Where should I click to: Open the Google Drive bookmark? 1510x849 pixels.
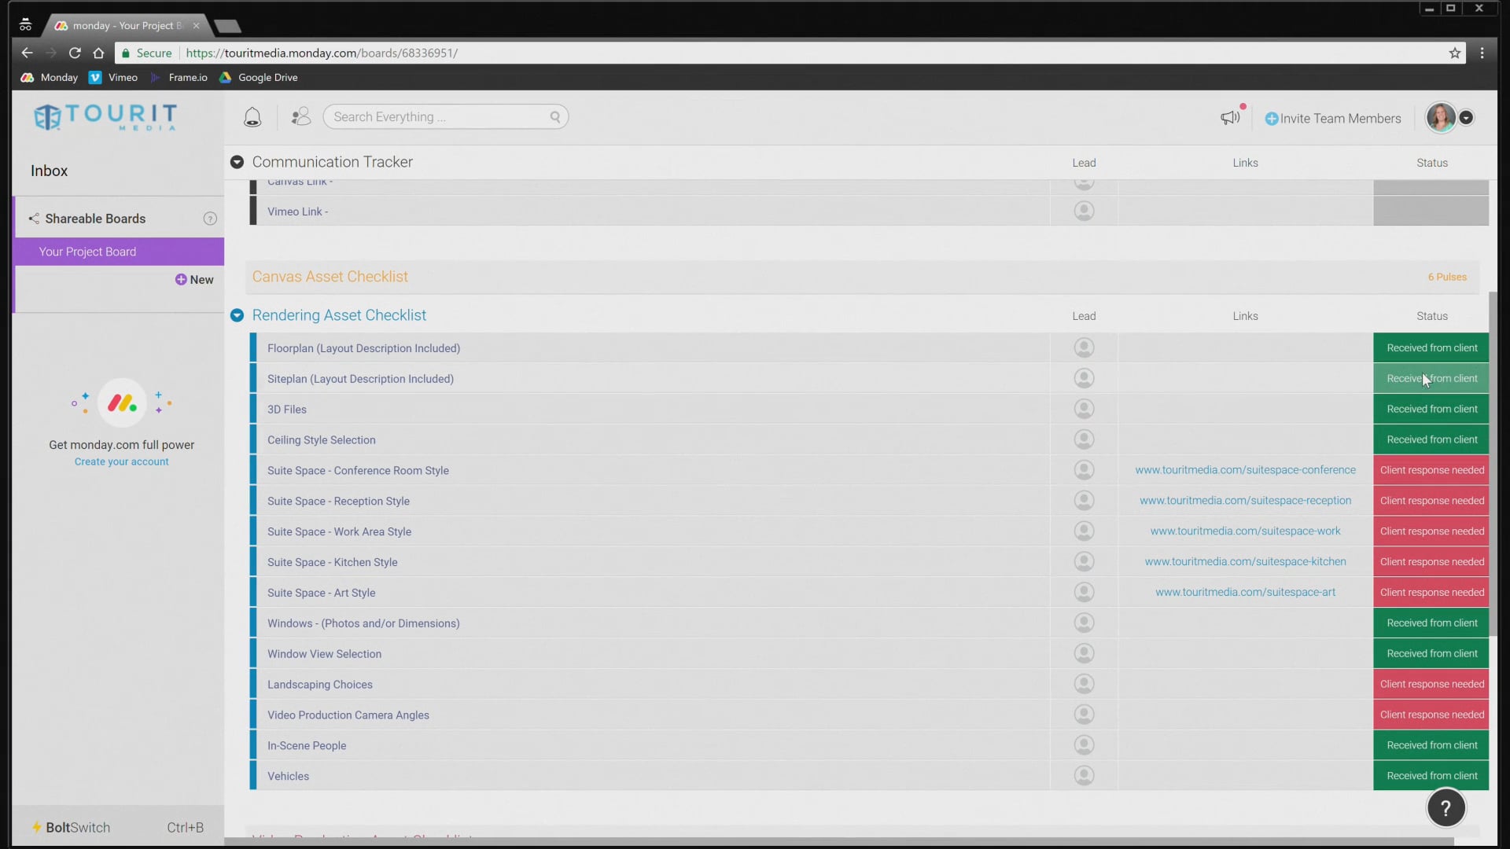coord(259,77)
